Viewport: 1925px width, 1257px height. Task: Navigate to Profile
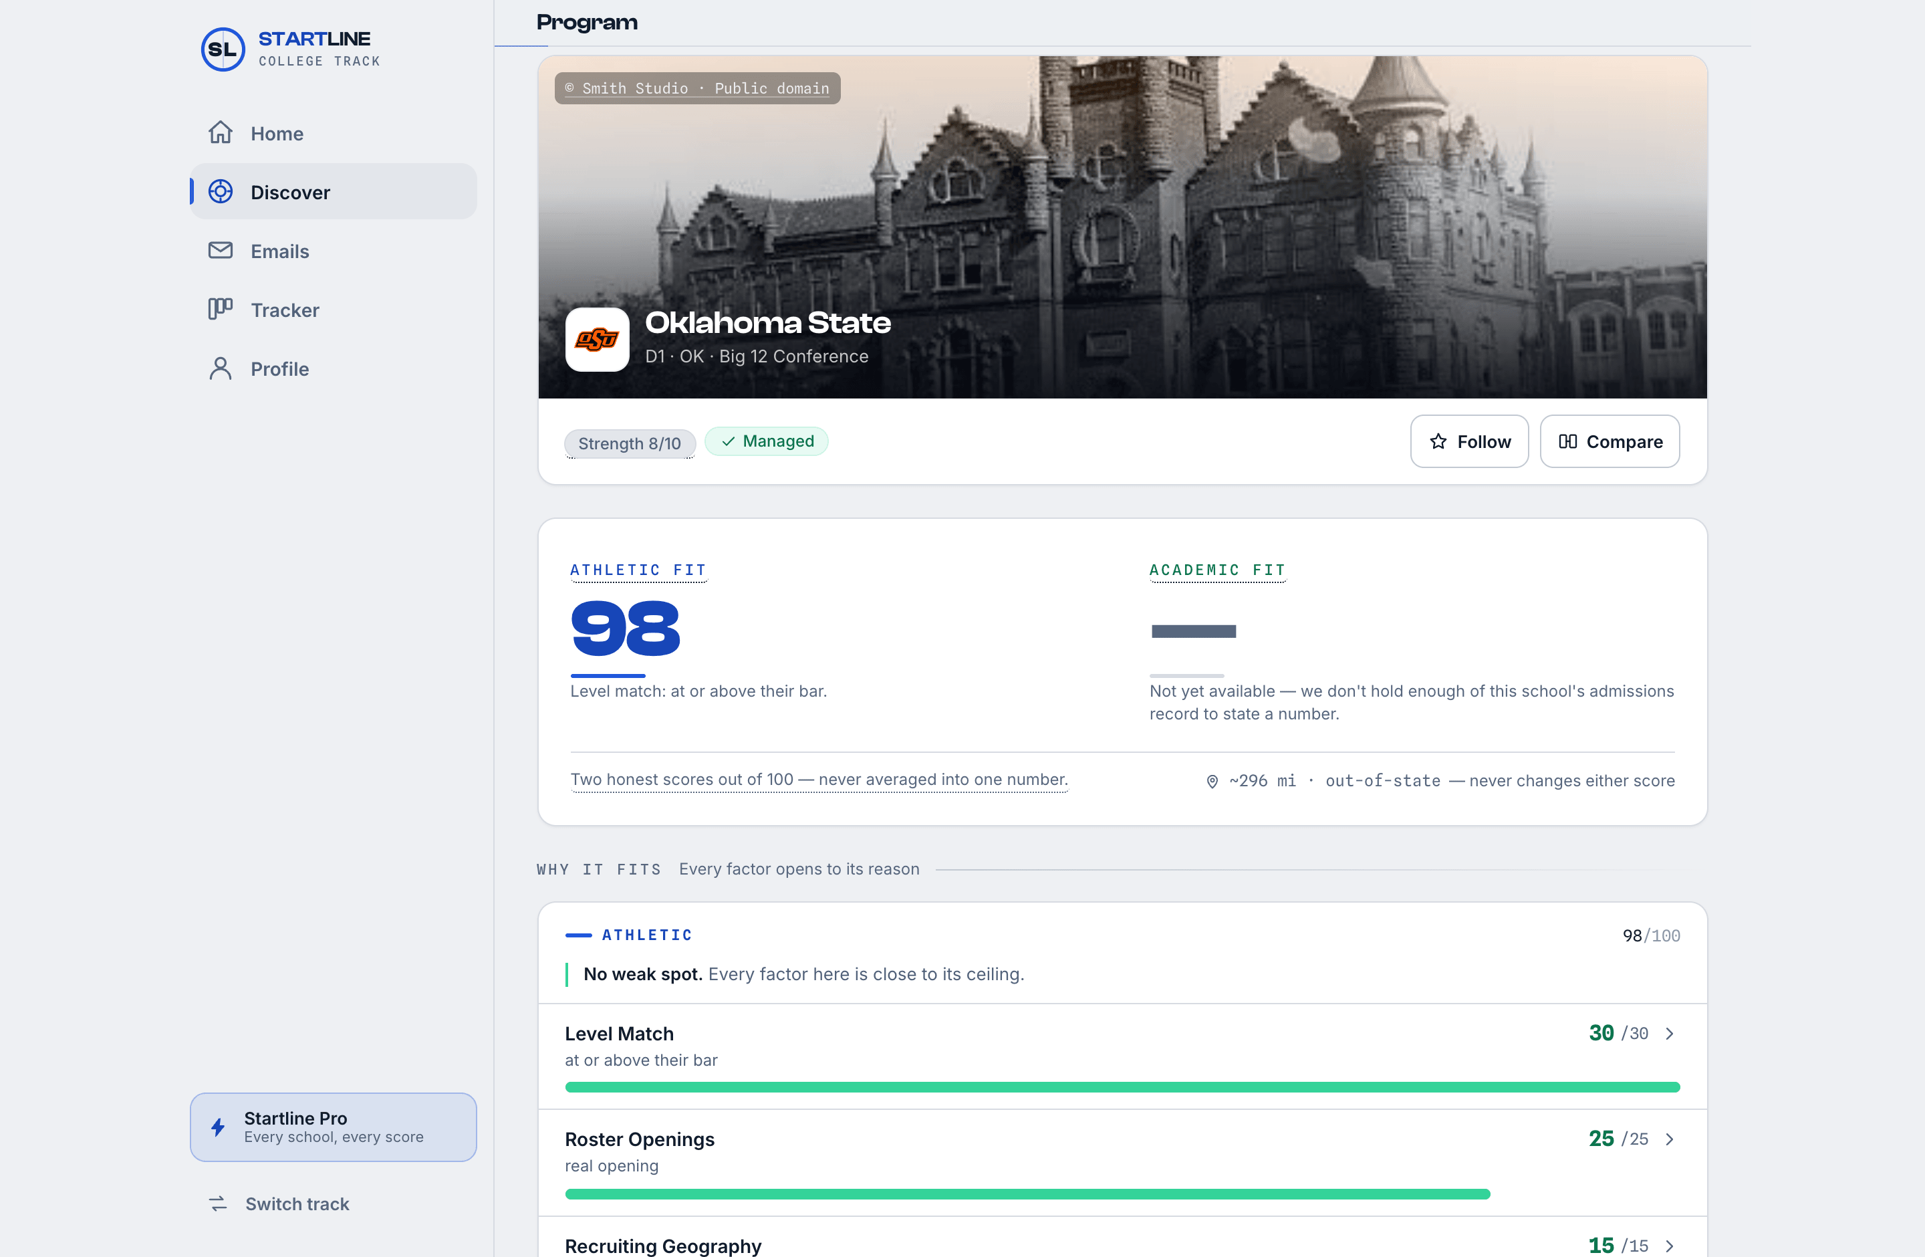click(334, 368)
